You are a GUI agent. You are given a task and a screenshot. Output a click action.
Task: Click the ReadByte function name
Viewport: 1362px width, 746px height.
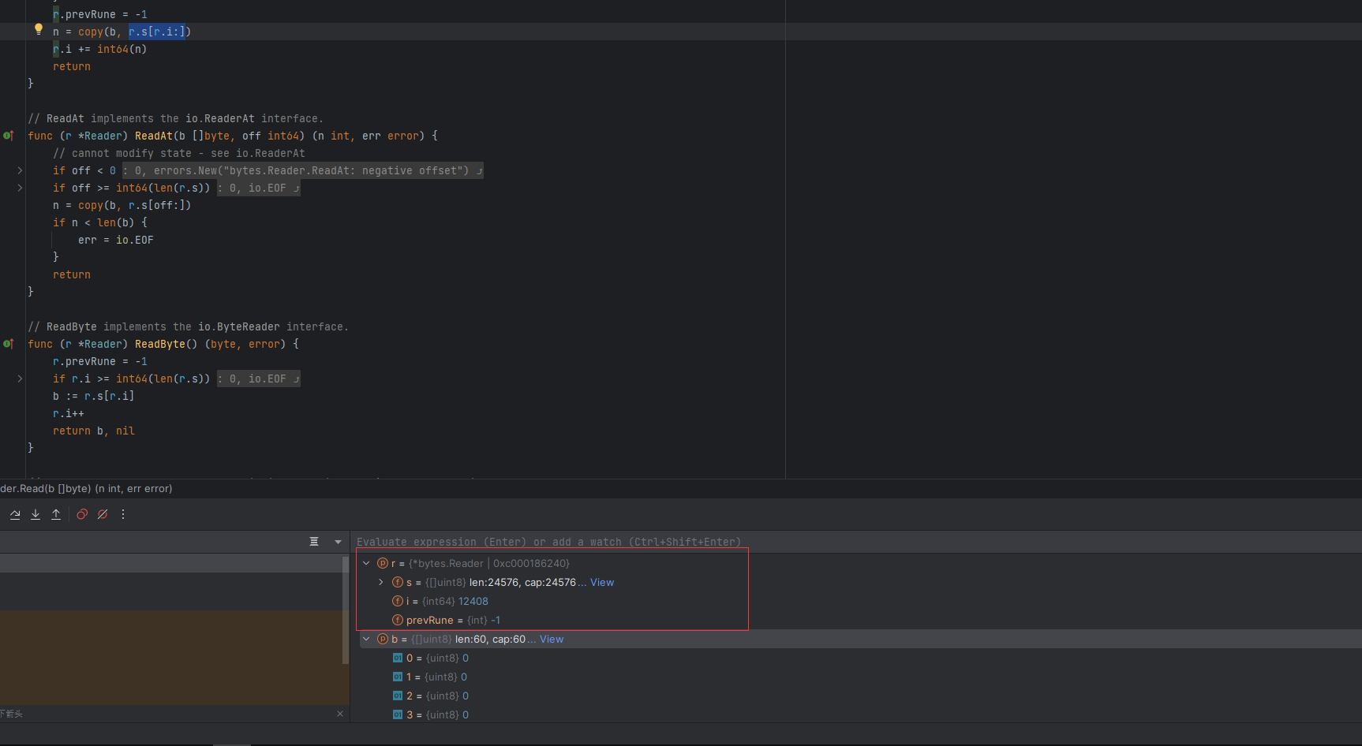(160, 344)
